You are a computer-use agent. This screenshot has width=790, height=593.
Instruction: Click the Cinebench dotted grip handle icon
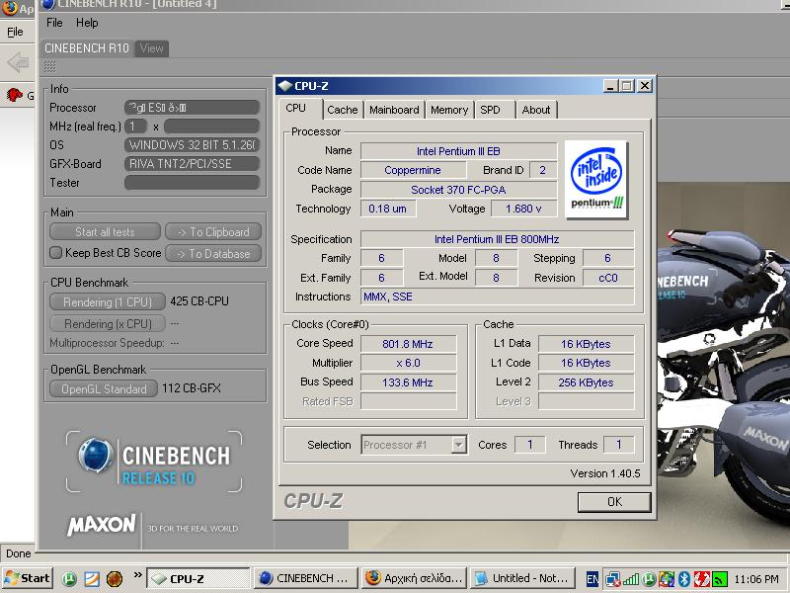50,66
